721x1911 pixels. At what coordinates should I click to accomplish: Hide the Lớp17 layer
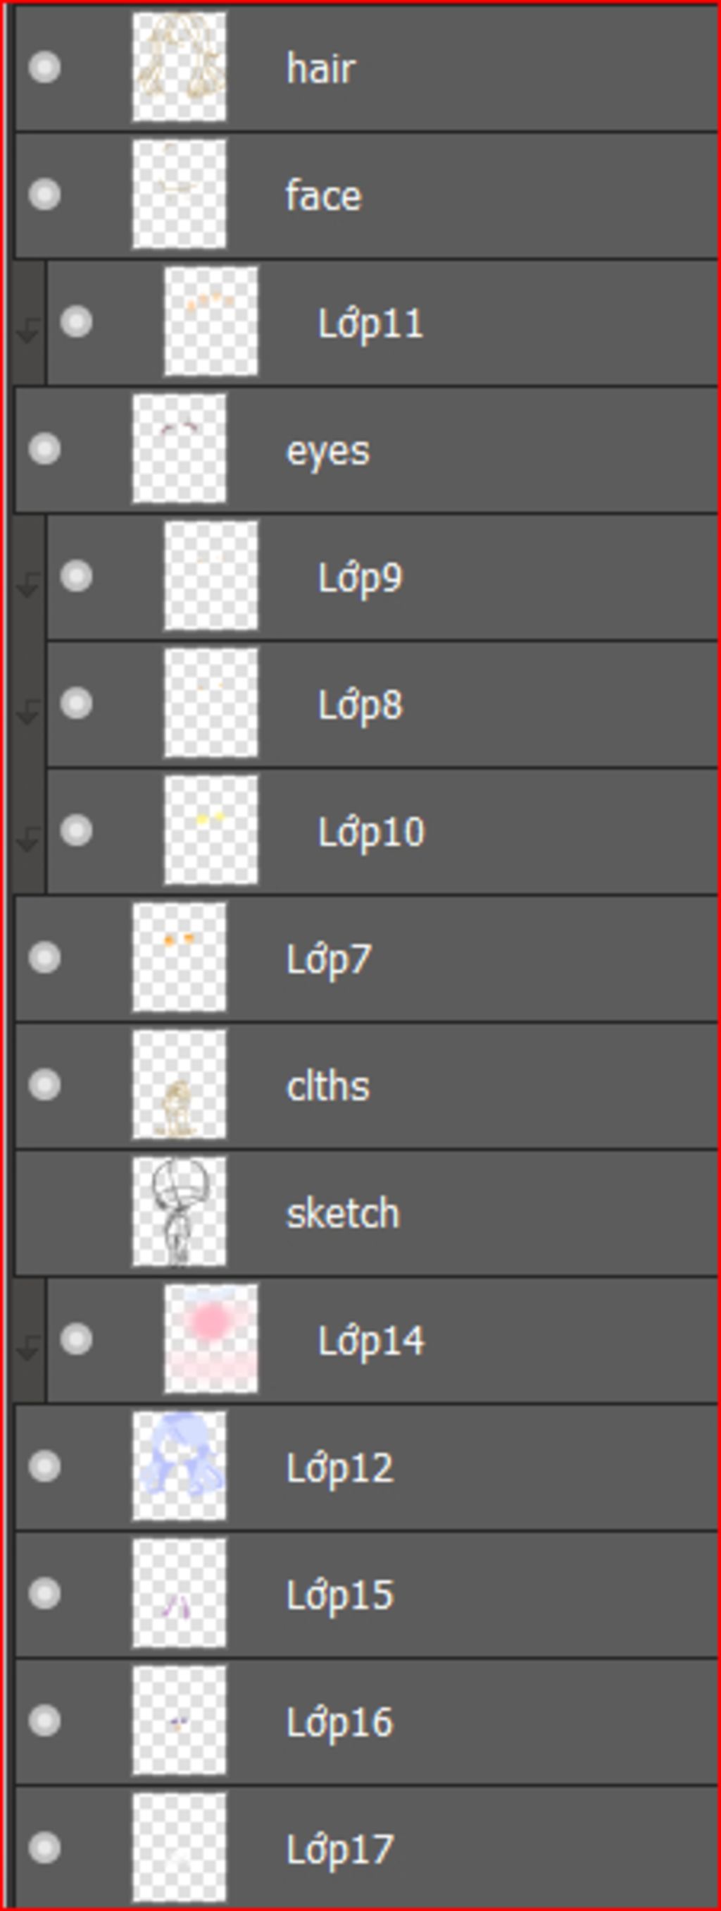coord(44,1847)
